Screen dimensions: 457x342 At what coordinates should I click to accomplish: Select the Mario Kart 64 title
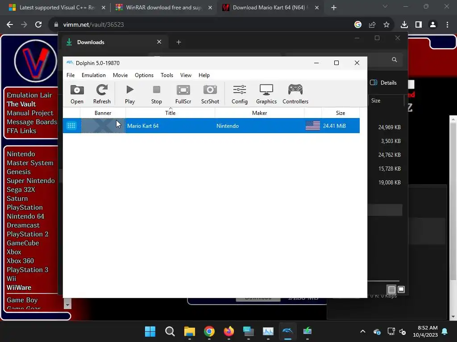[x=143, y=126]
